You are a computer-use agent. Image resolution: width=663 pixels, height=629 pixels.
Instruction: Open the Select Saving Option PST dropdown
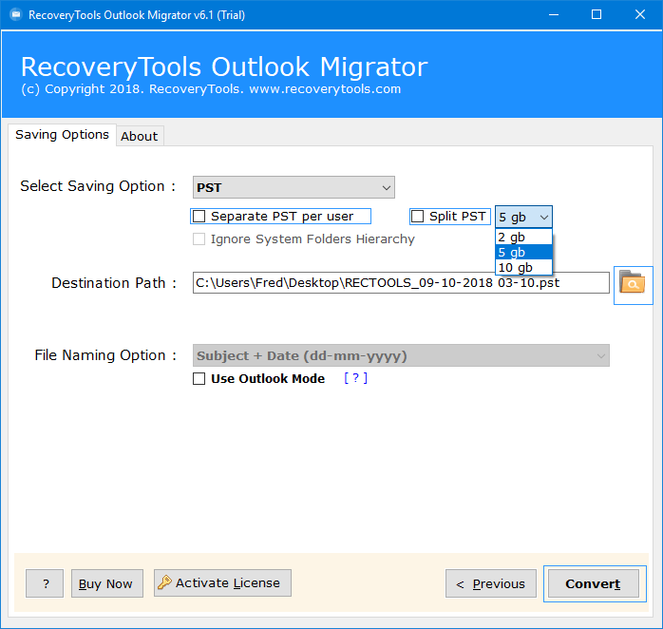[x=294, y=187]
